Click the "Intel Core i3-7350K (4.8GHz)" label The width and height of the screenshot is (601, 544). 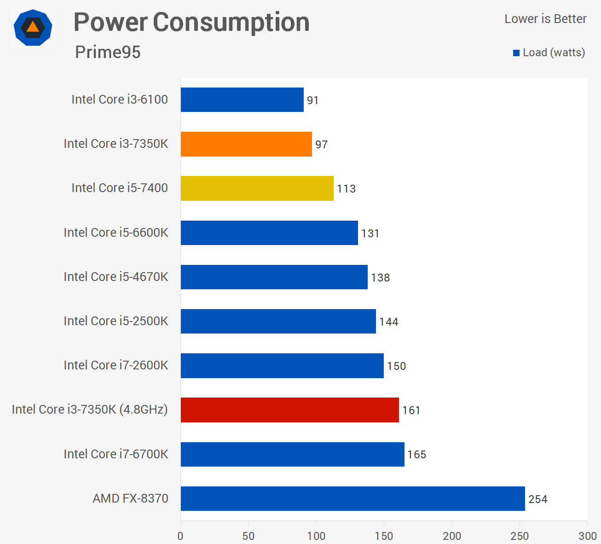(90, 409)
